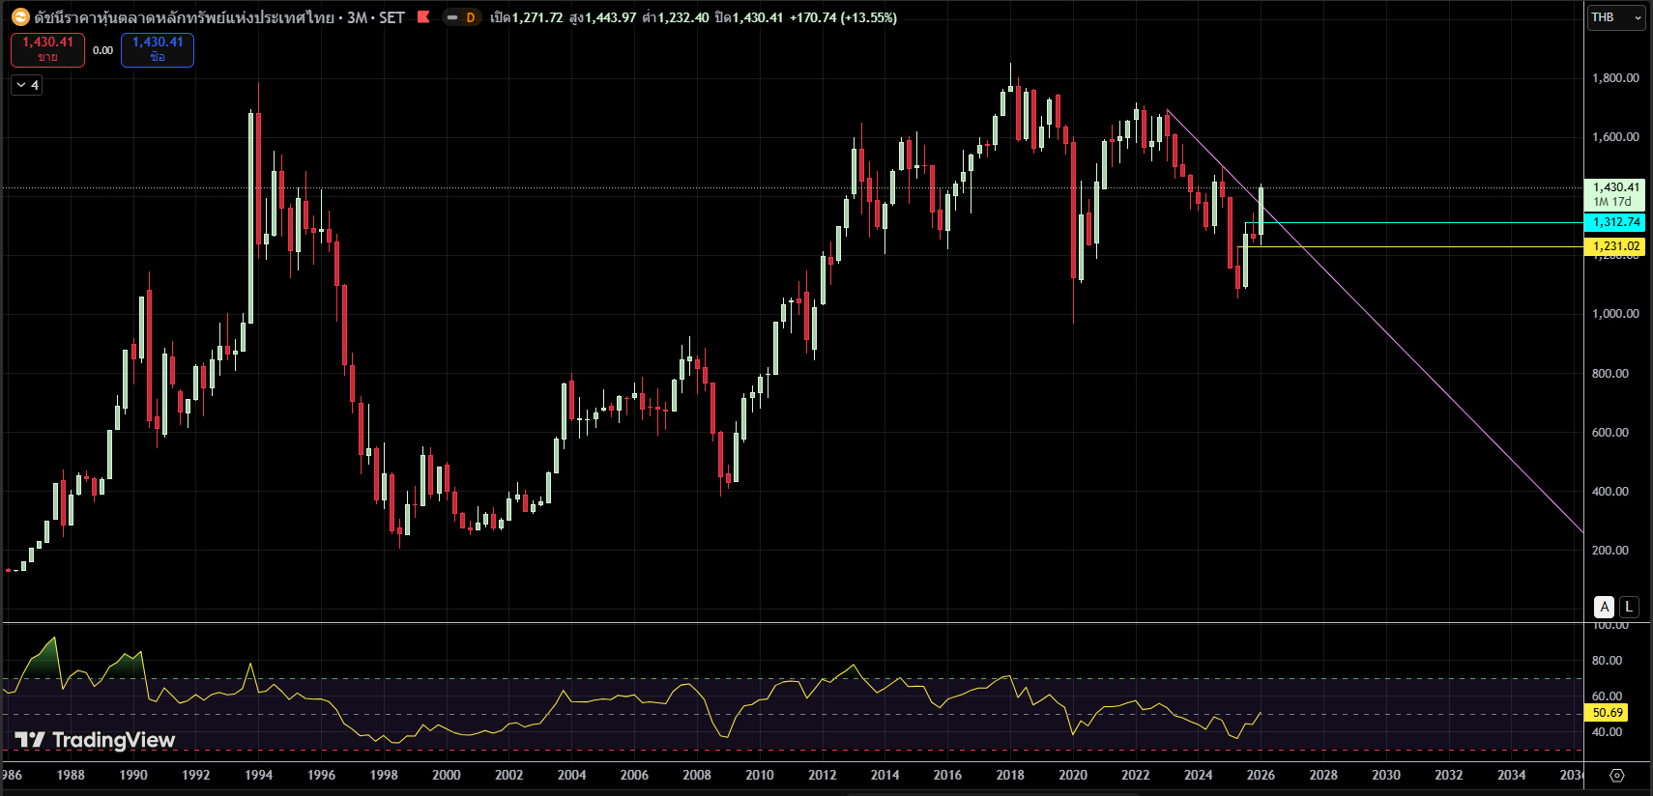The height and width of the screenshot is (796, 1653).
Task: Click the 2018 time axis label
Action: click(x=1010, y=775)
